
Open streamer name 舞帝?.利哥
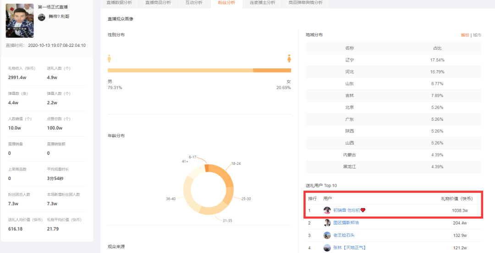59,17
